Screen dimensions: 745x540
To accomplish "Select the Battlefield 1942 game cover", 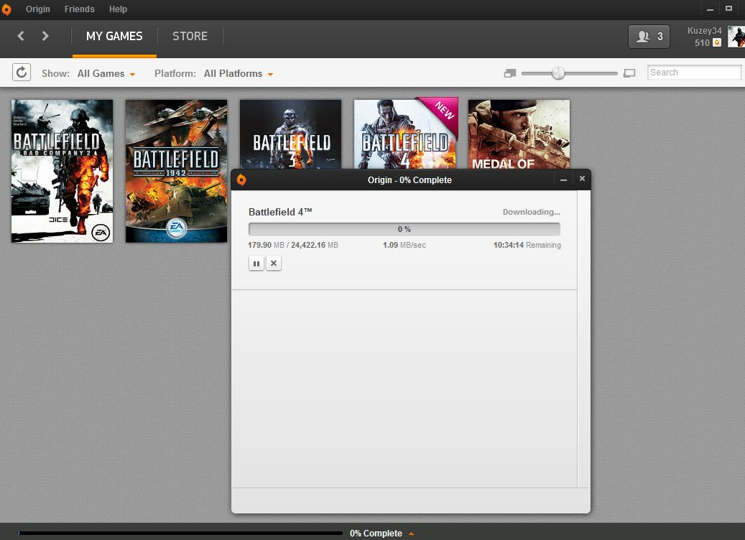I will tap(176, 171).
